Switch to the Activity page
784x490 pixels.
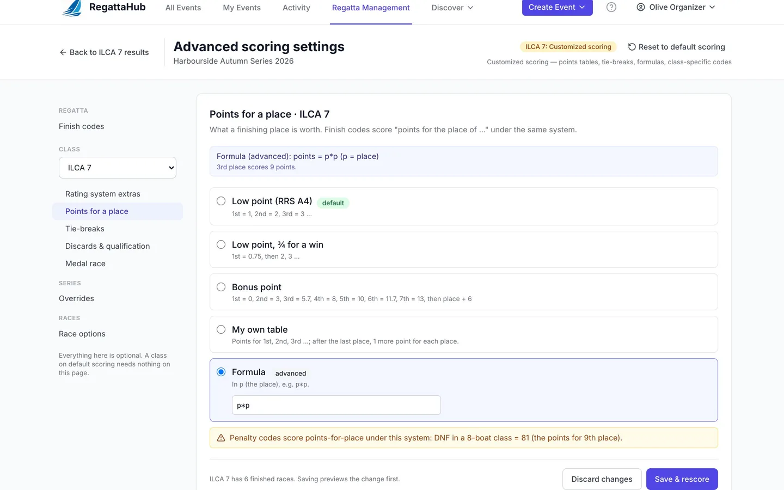[296, 8]
